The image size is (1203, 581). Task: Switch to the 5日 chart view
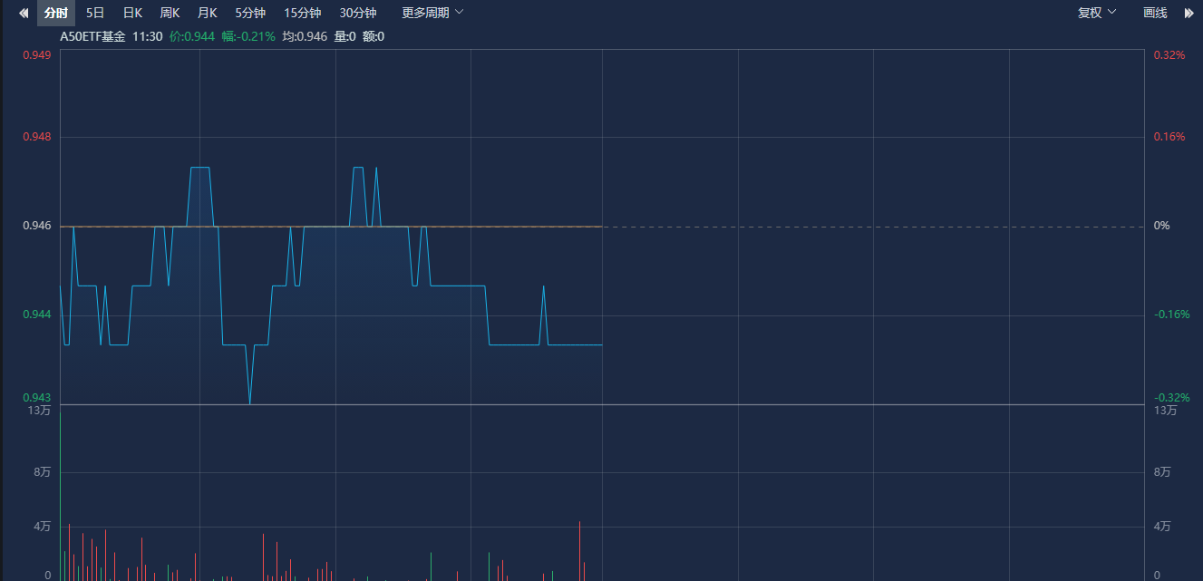[x=95, y=13]
